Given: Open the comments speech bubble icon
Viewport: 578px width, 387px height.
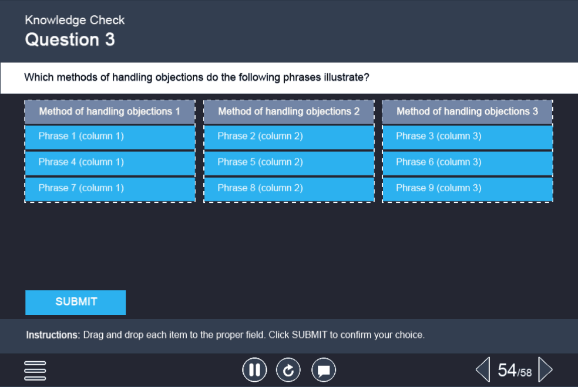Looking at the screenshot, I should [324, 370].
